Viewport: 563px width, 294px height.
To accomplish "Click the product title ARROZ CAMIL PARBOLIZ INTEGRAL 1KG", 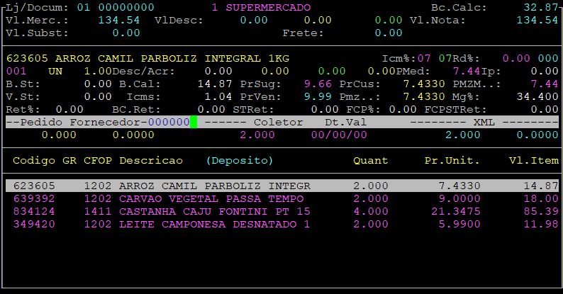I will [x=172, y=58].
